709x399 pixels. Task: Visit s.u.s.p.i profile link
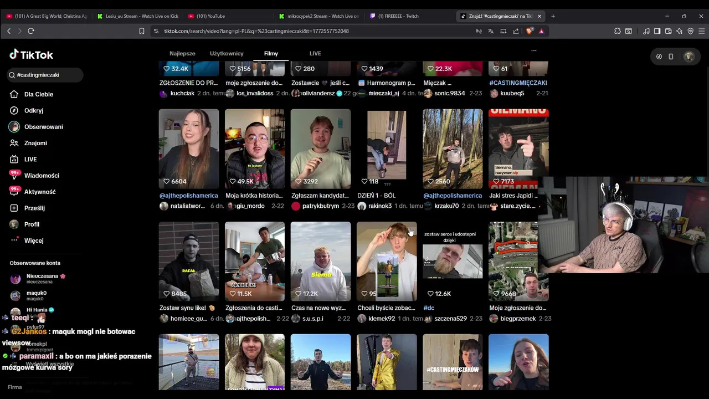(312, 319)
